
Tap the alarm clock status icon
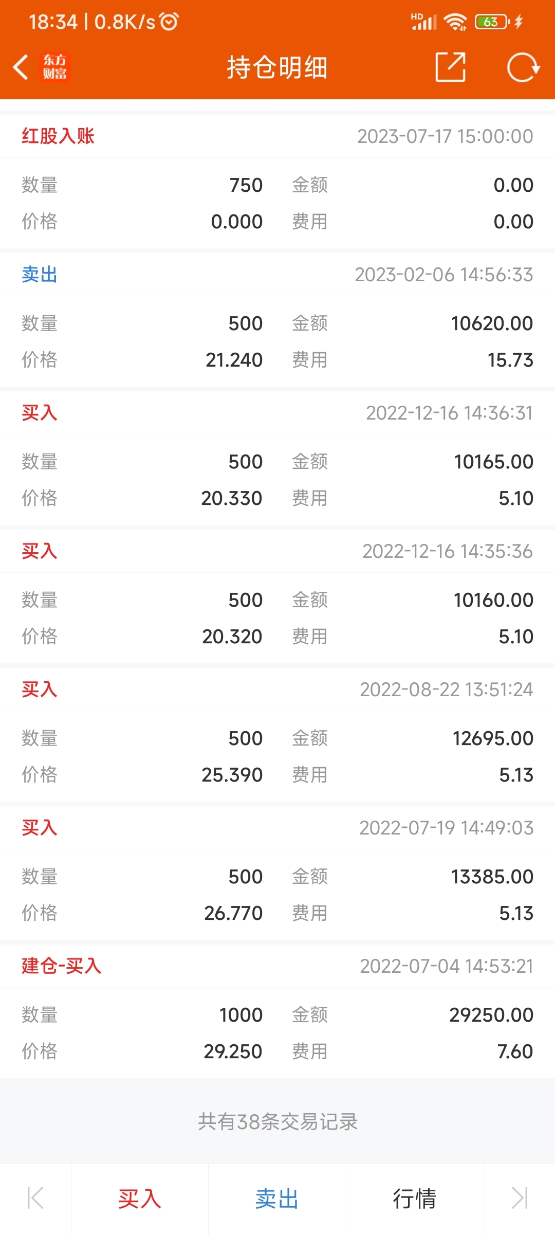pos(169,22)
